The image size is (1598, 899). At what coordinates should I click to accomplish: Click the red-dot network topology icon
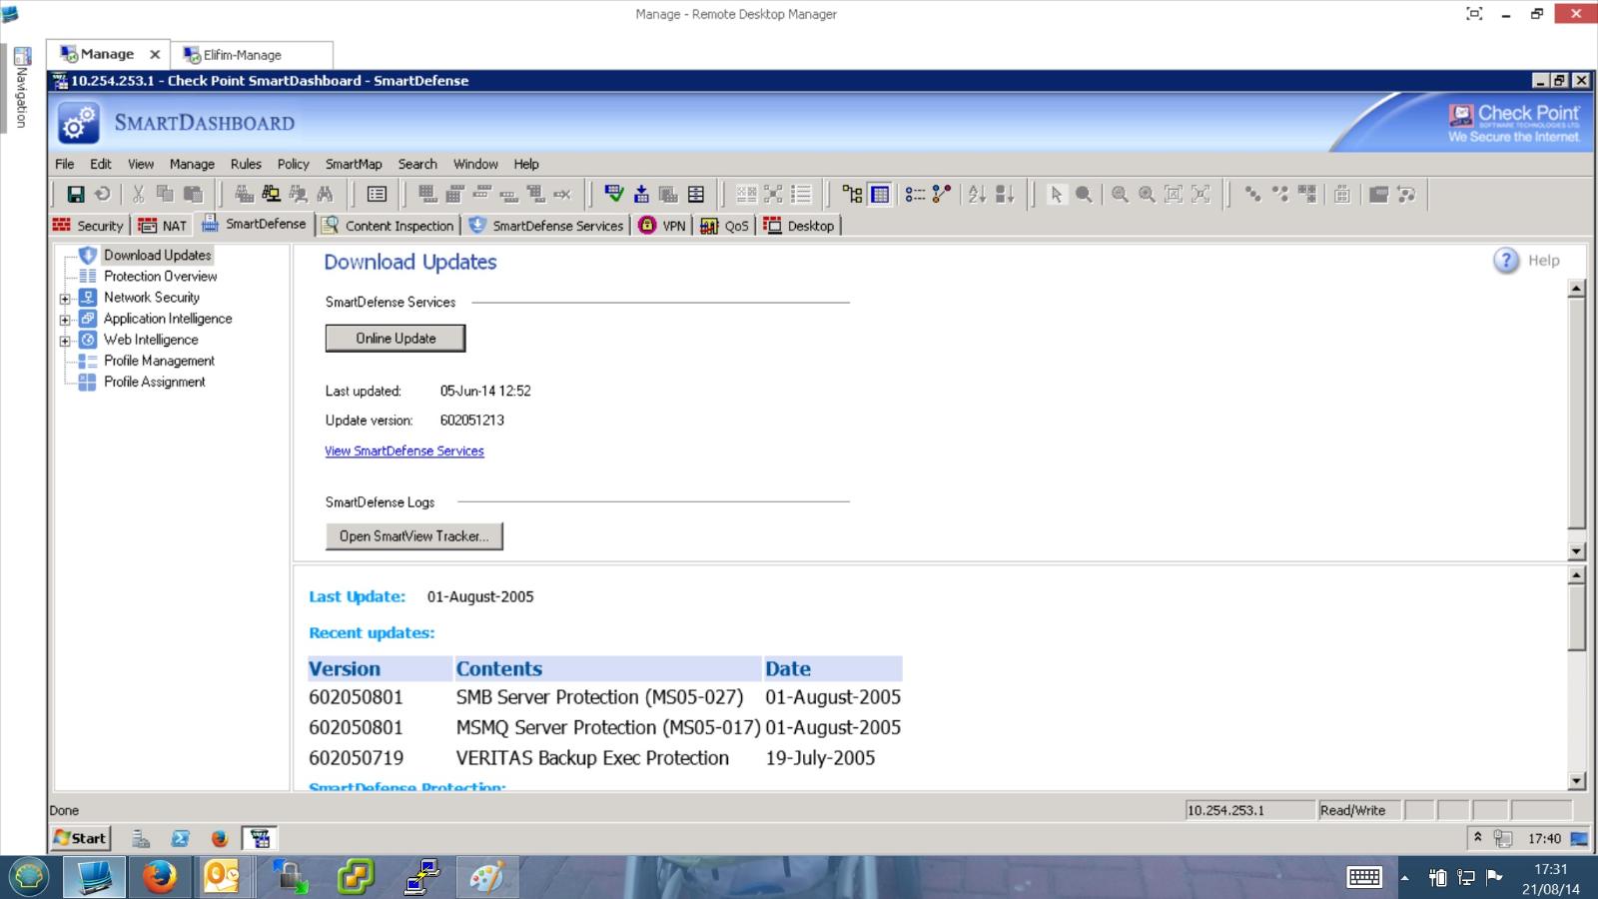pyautogui.click(x=942, y=195)
